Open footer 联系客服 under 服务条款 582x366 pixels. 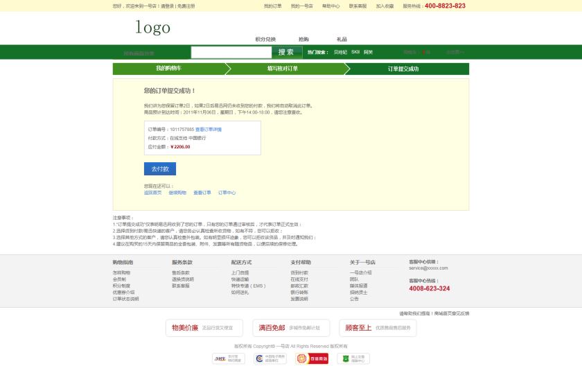(x=181, y=286)
